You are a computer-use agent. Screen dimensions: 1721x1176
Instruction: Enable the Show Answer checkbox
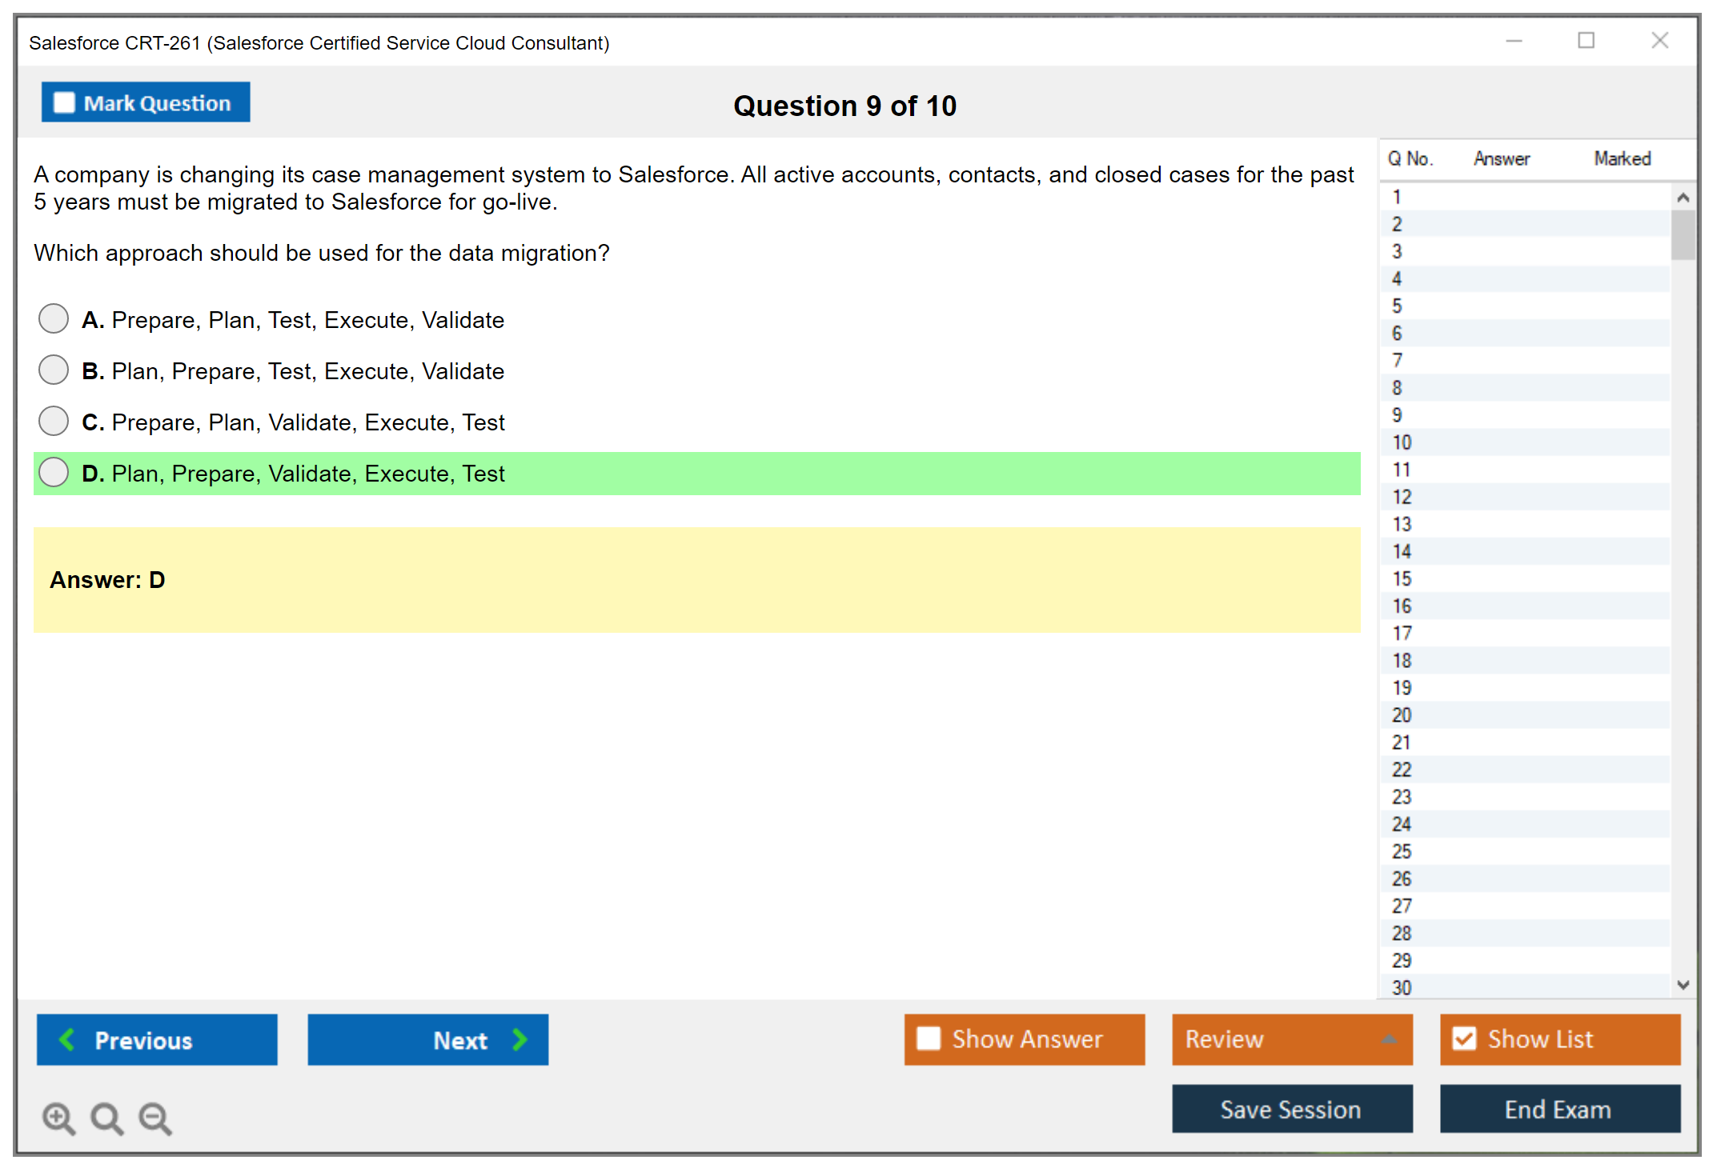coord(929,1038)
